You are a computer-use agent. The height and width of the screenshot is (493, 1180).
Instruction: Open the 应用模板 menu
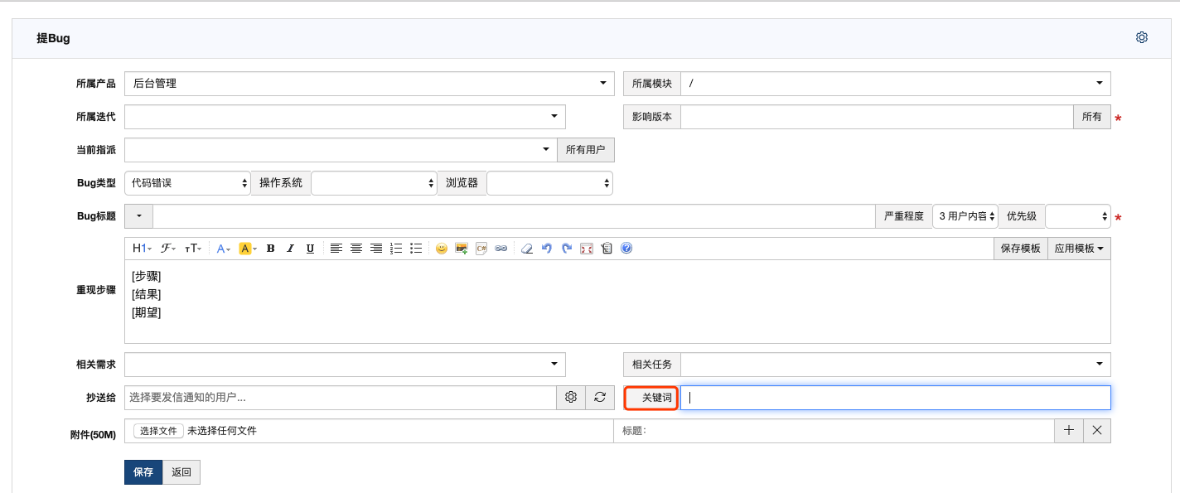click(x=1079, y=249)
